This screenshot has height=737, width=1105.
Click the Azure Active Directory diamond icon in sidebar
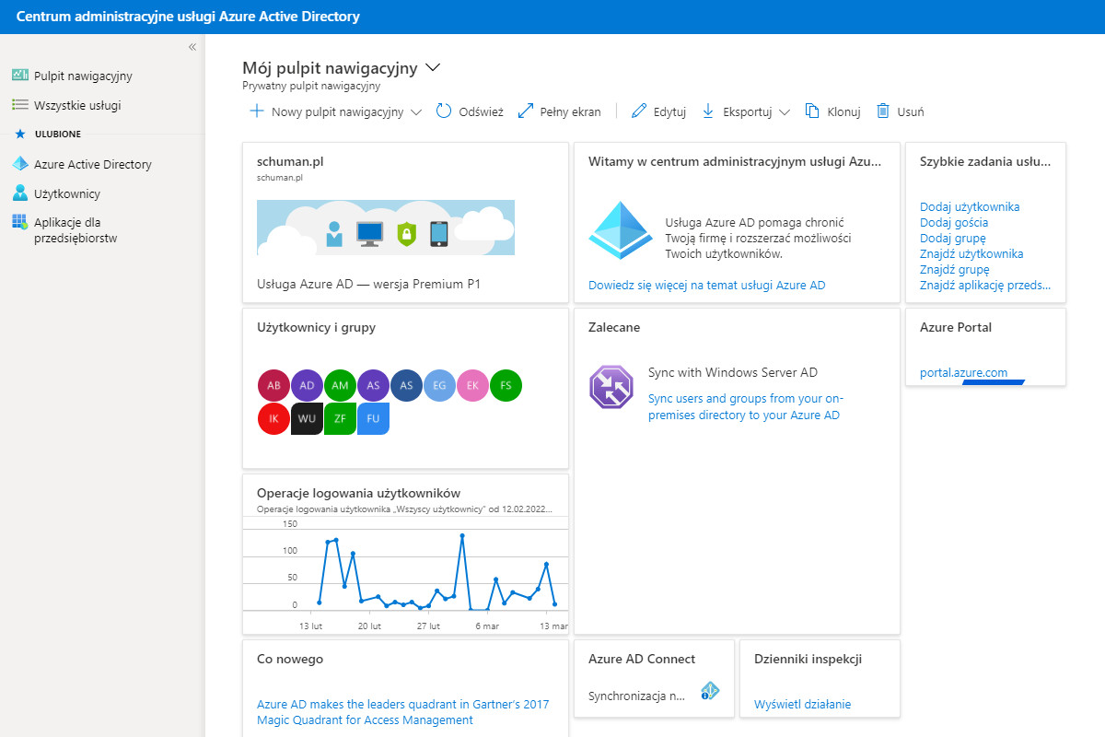[20, 164]
